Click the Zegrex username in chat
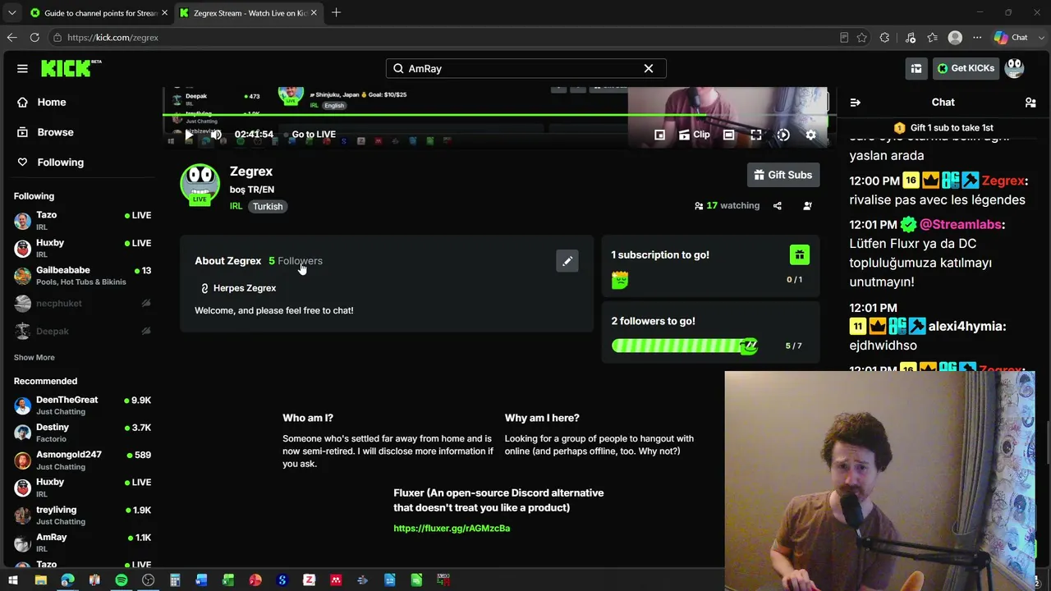Screen dimensions: 1051x591 tap(1003, 181)
